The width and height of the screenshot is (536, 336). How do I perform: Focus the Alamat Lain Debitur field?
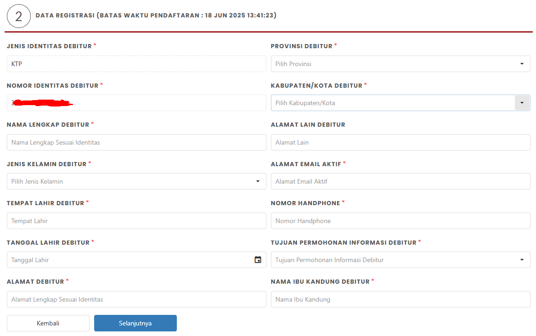[x=400, y=142]
